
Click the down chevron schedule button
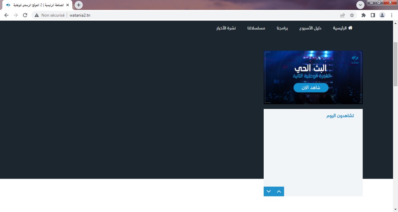tap(269, 191)
